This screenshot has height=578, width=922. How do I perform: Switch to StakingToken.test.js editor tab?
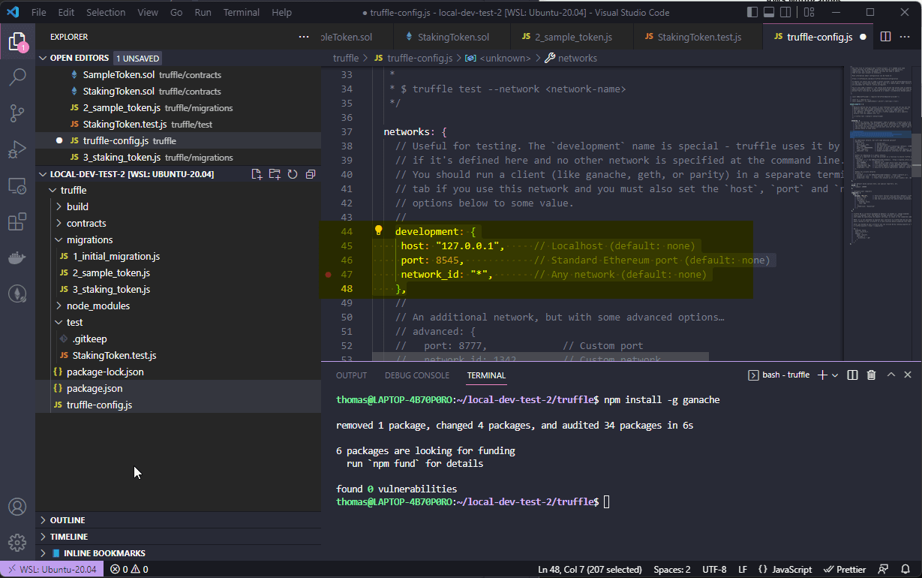[699, 37]
